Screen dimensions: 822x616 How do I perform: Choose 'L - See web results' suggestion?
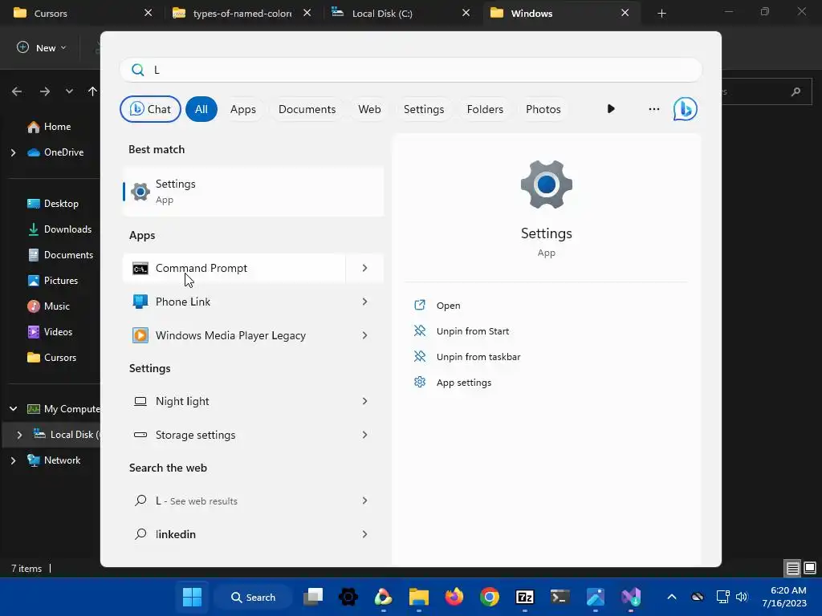click(x=234, y=500)
